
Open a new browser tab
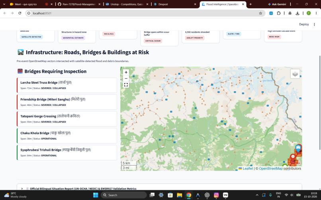251,4
